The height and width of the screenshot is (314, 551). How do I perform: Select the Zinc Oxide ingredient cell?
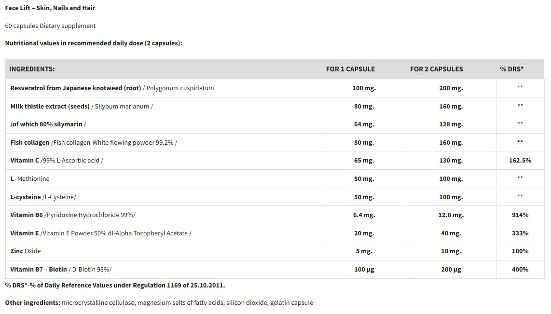tap(26, 251)
